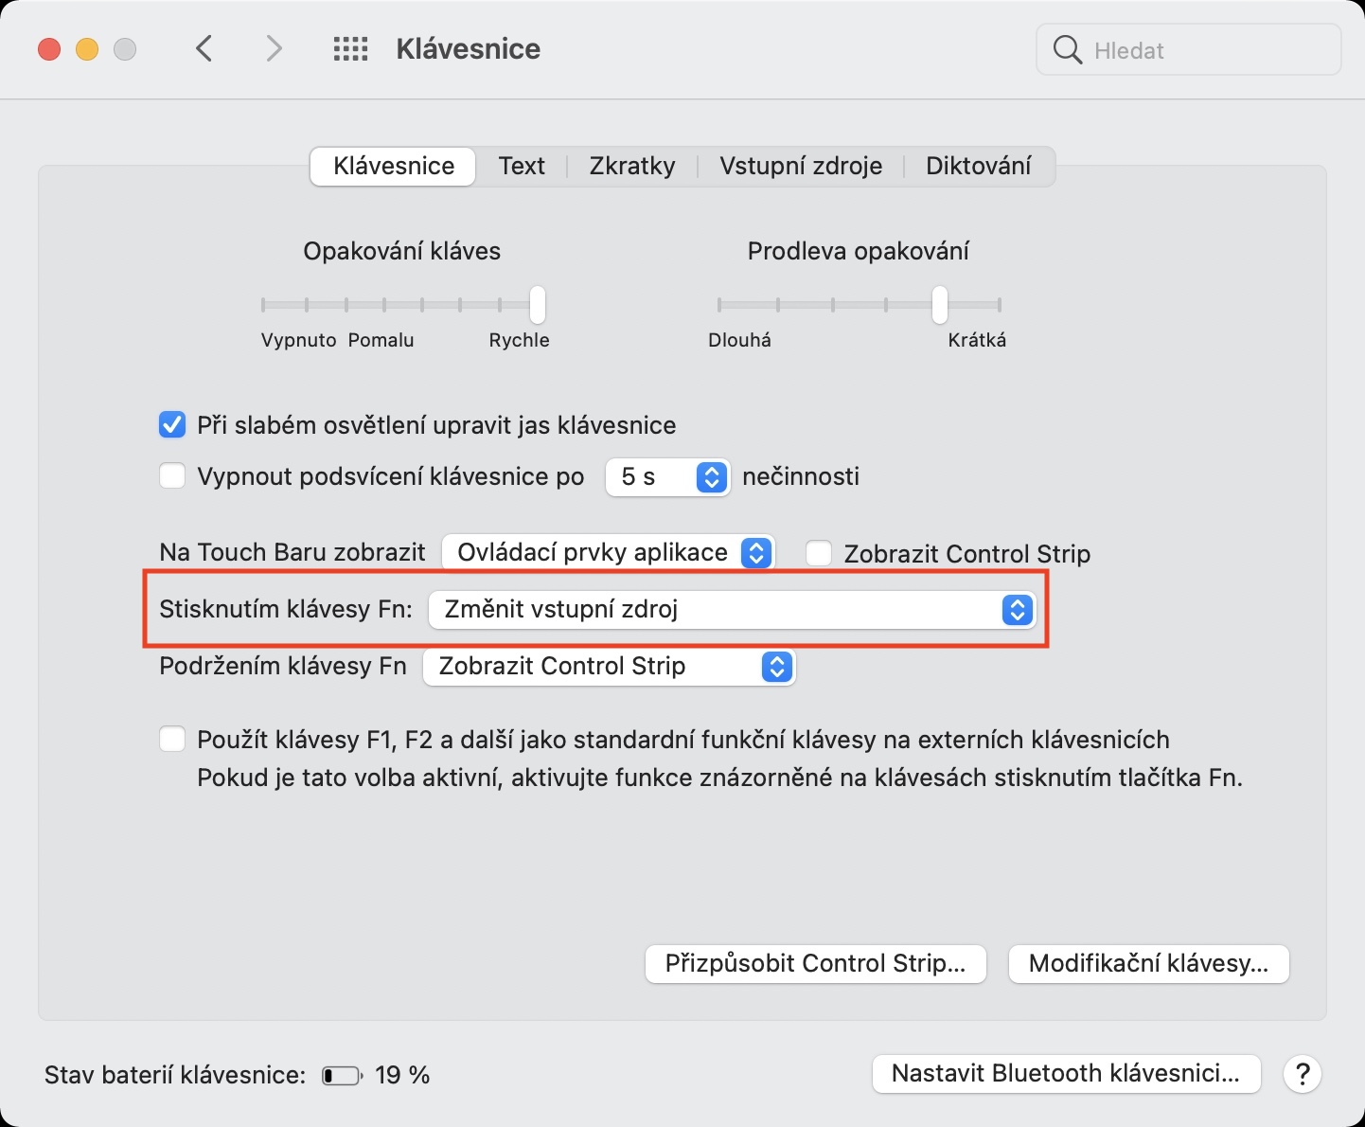Screen dimensions: 1365x1127
Task: Click the forward chevron arrow
Action: 274,48
